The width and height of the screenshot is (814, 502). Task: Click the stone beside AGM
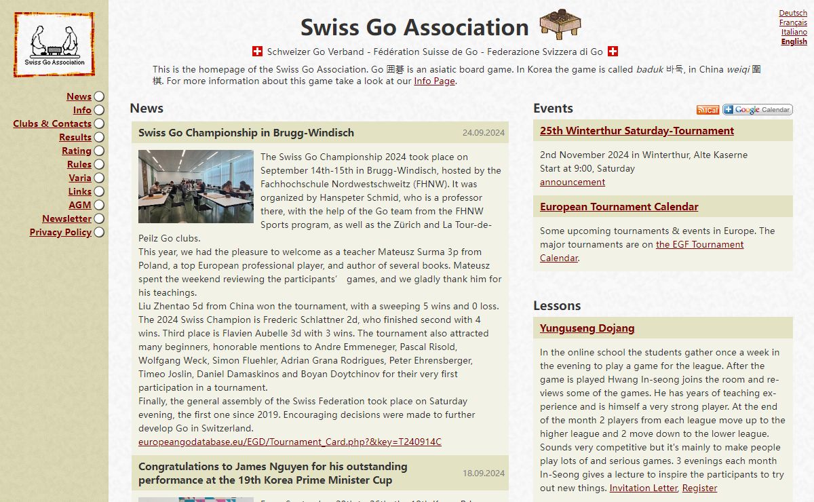pyautogui.click(x=99, y=206)
